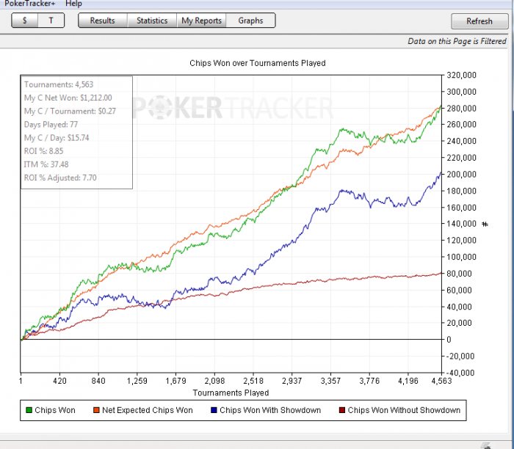Screen dimensions: 514x449
Task: Click the 3,776 x-axis label
Action: 369,381
